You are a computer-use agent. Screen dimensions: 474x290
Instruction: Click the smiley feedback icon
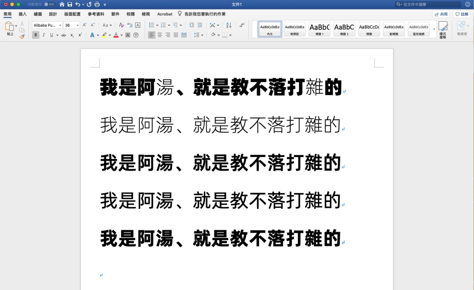(468, 4)
